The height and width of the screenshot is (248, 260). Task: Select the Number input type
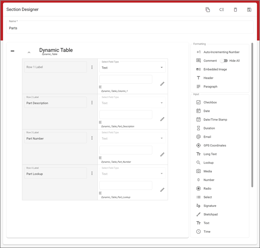[206, 180]
